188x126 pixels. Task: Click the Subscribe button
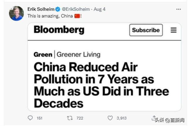coord(146,30)
